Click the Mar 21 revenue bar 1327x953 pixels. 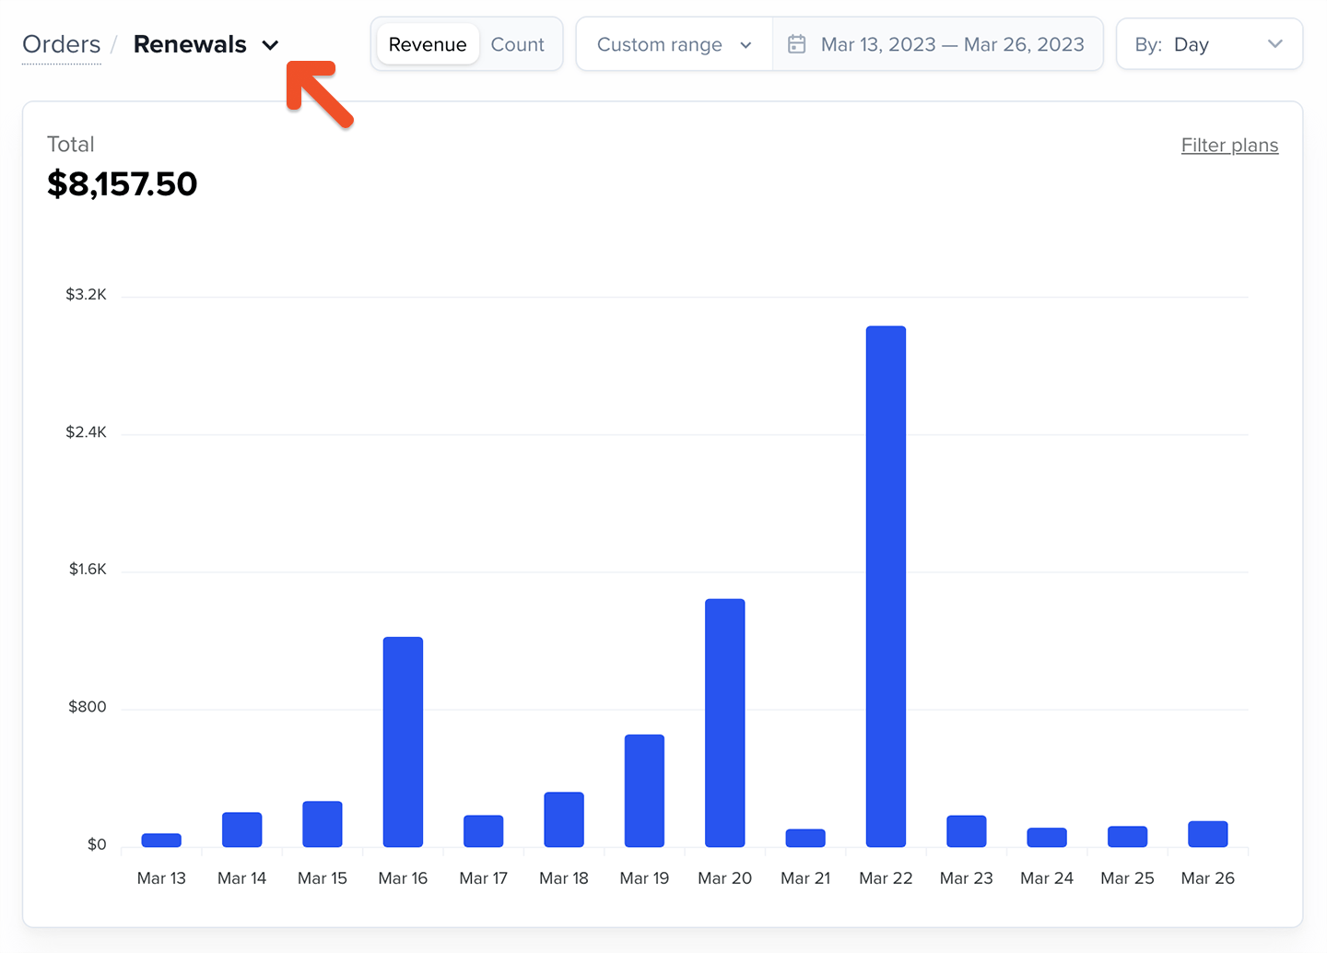tap(805, 838)
